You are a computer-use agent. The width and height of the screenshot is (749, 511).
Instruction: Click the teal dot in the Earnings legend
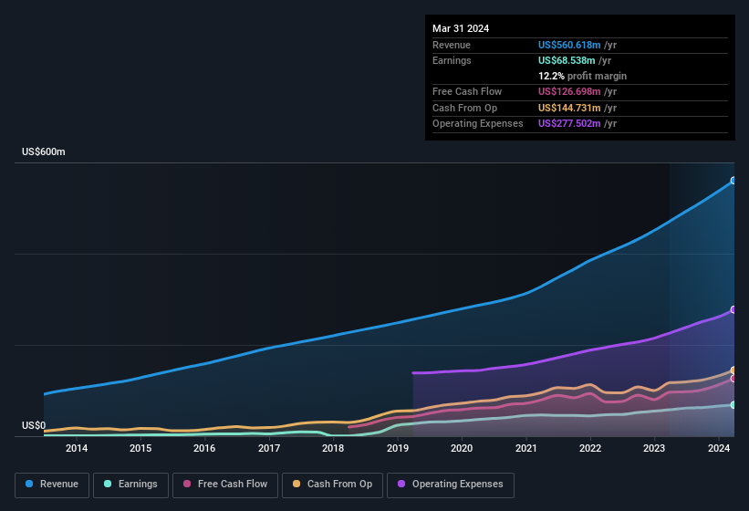coord(109,485)
